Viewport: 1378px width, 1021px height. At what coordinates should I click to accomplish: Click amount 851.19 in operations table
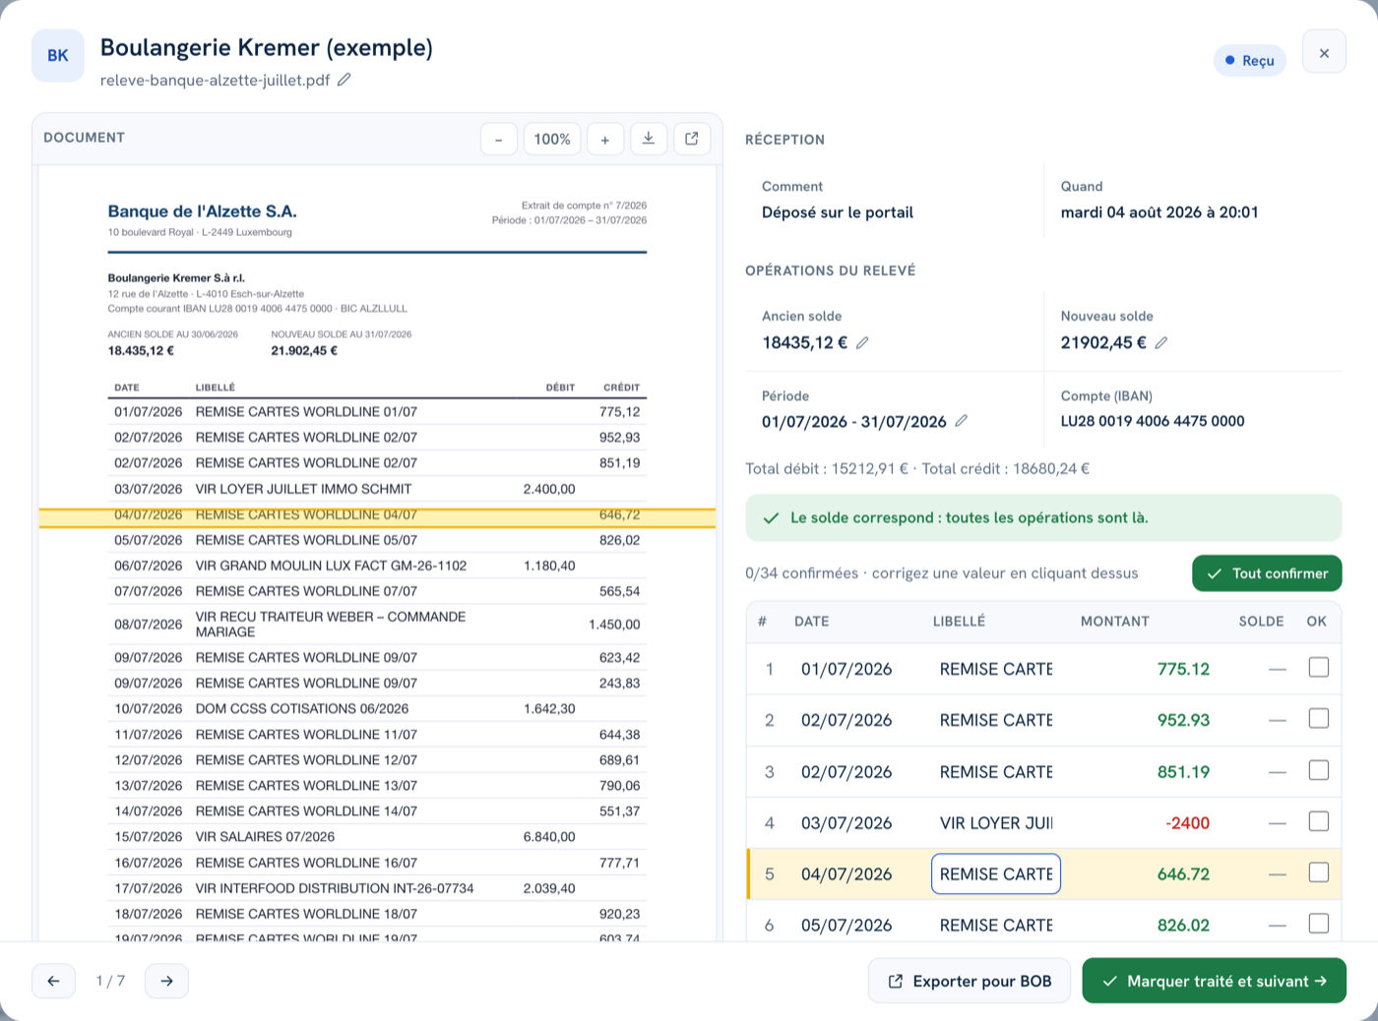click(1183, 772)
